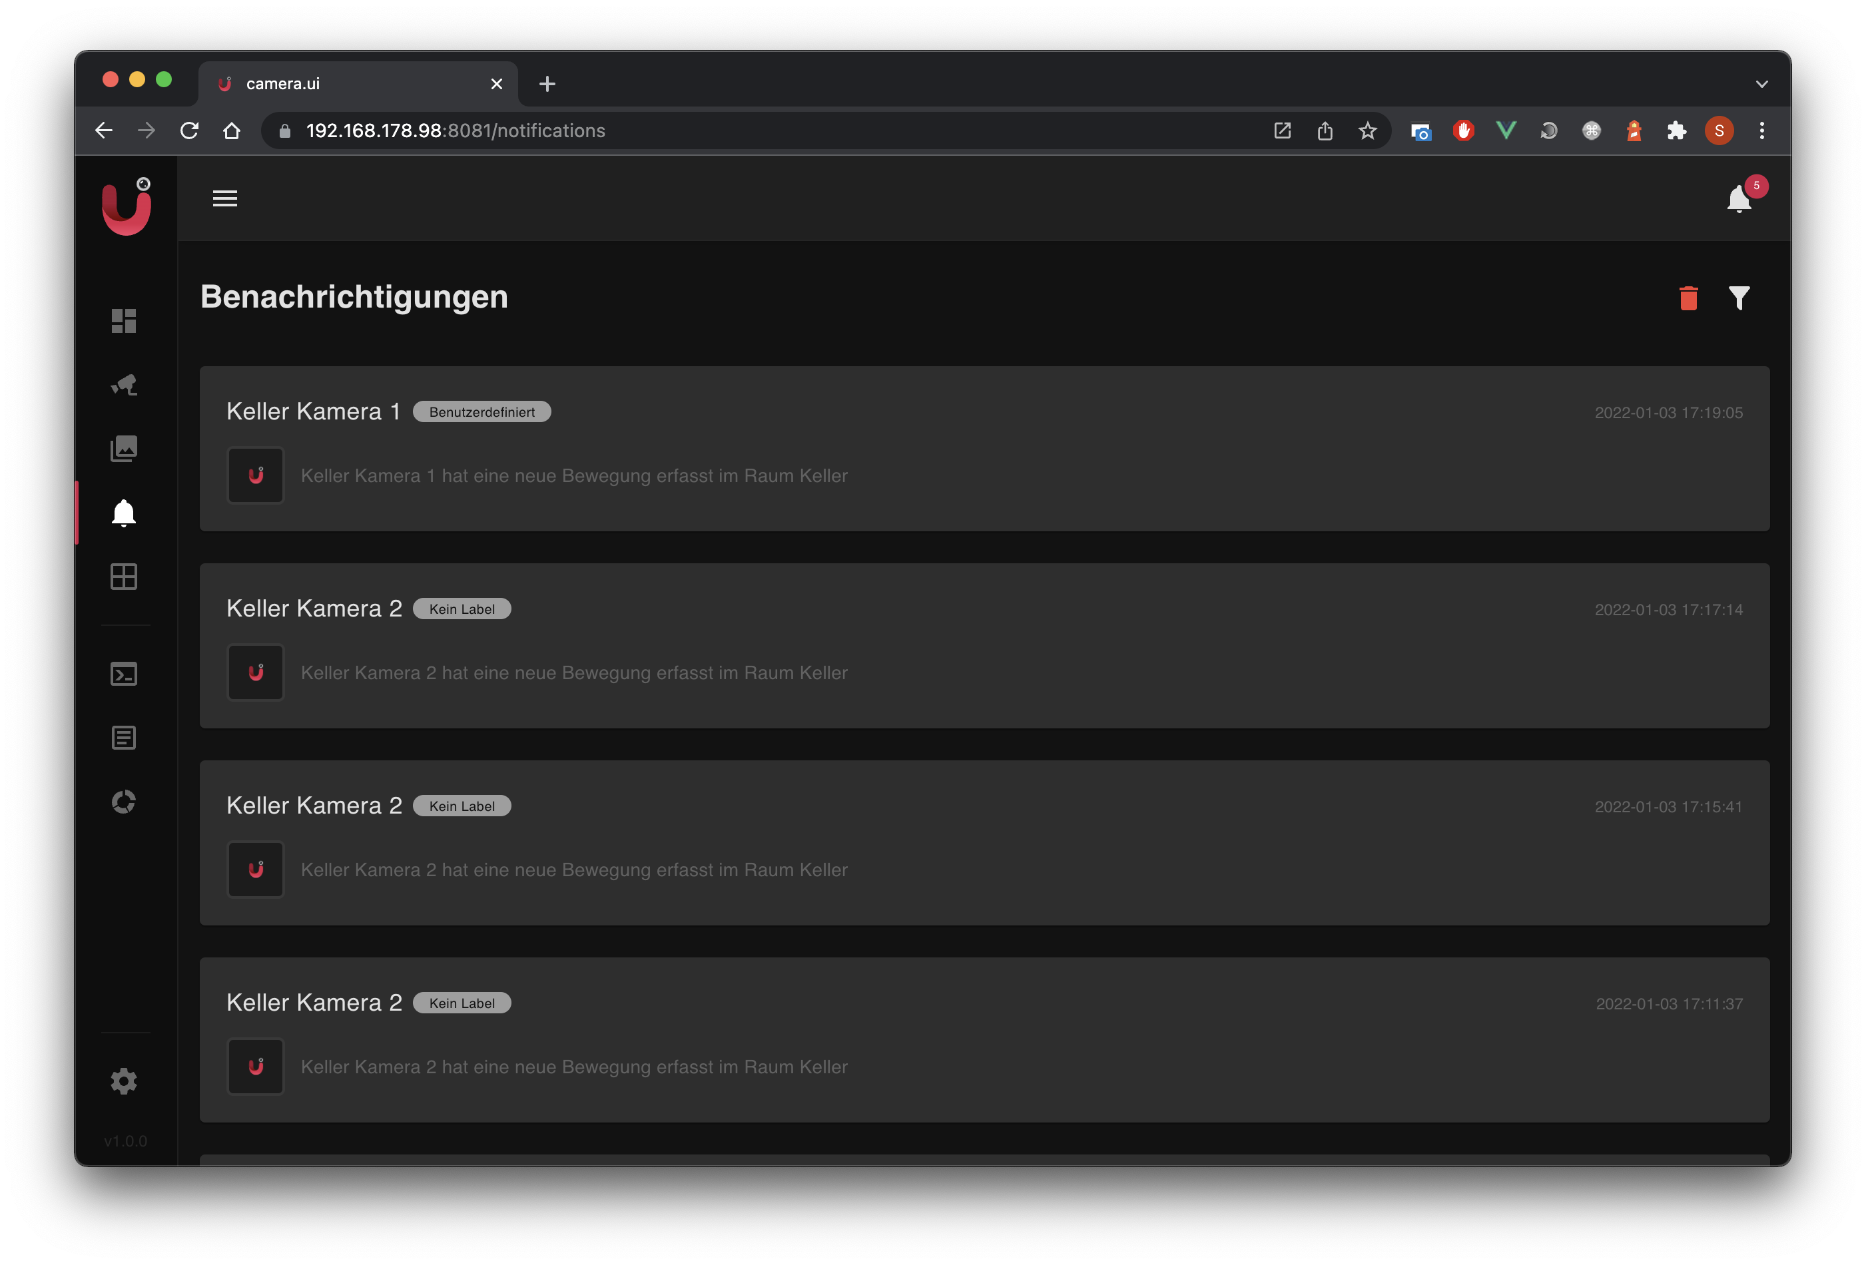The image size is (1866, 1265).
Task: Click the site security lock icon
Action: click(284, 130)
